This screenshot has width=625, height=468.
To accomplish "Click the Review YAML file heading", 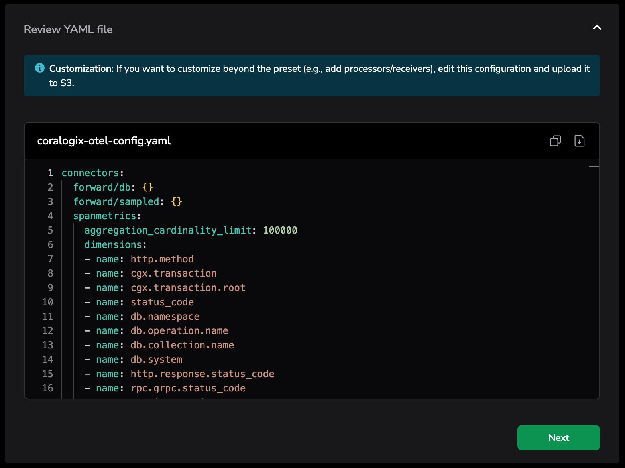I will coord(68,29).
